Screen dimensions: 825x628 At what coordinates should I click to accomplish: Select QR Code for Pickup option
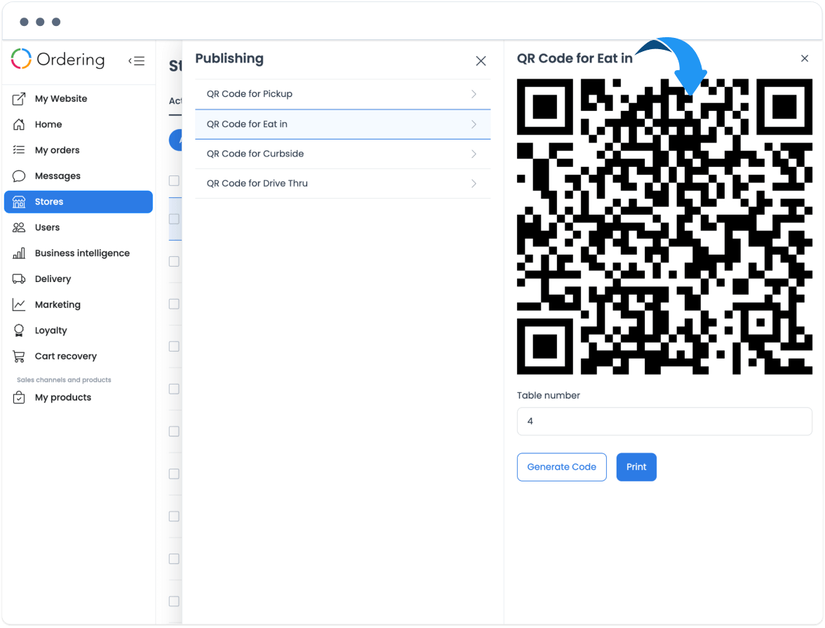click(342, 94)
